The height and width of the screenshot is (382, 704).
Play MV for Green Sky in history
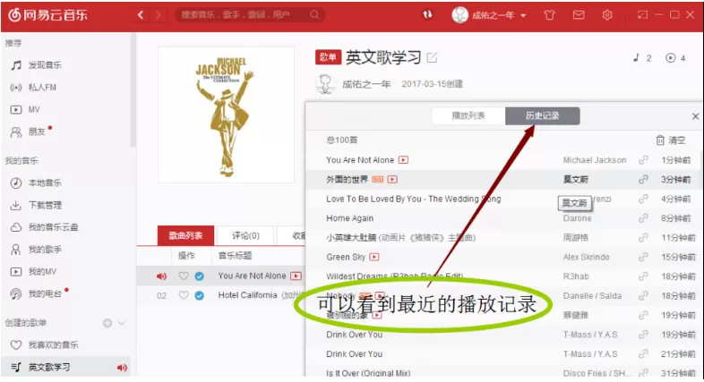374,257
